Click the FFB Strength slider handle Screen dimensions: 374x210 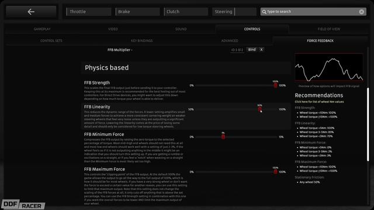(x=275, y=85)
